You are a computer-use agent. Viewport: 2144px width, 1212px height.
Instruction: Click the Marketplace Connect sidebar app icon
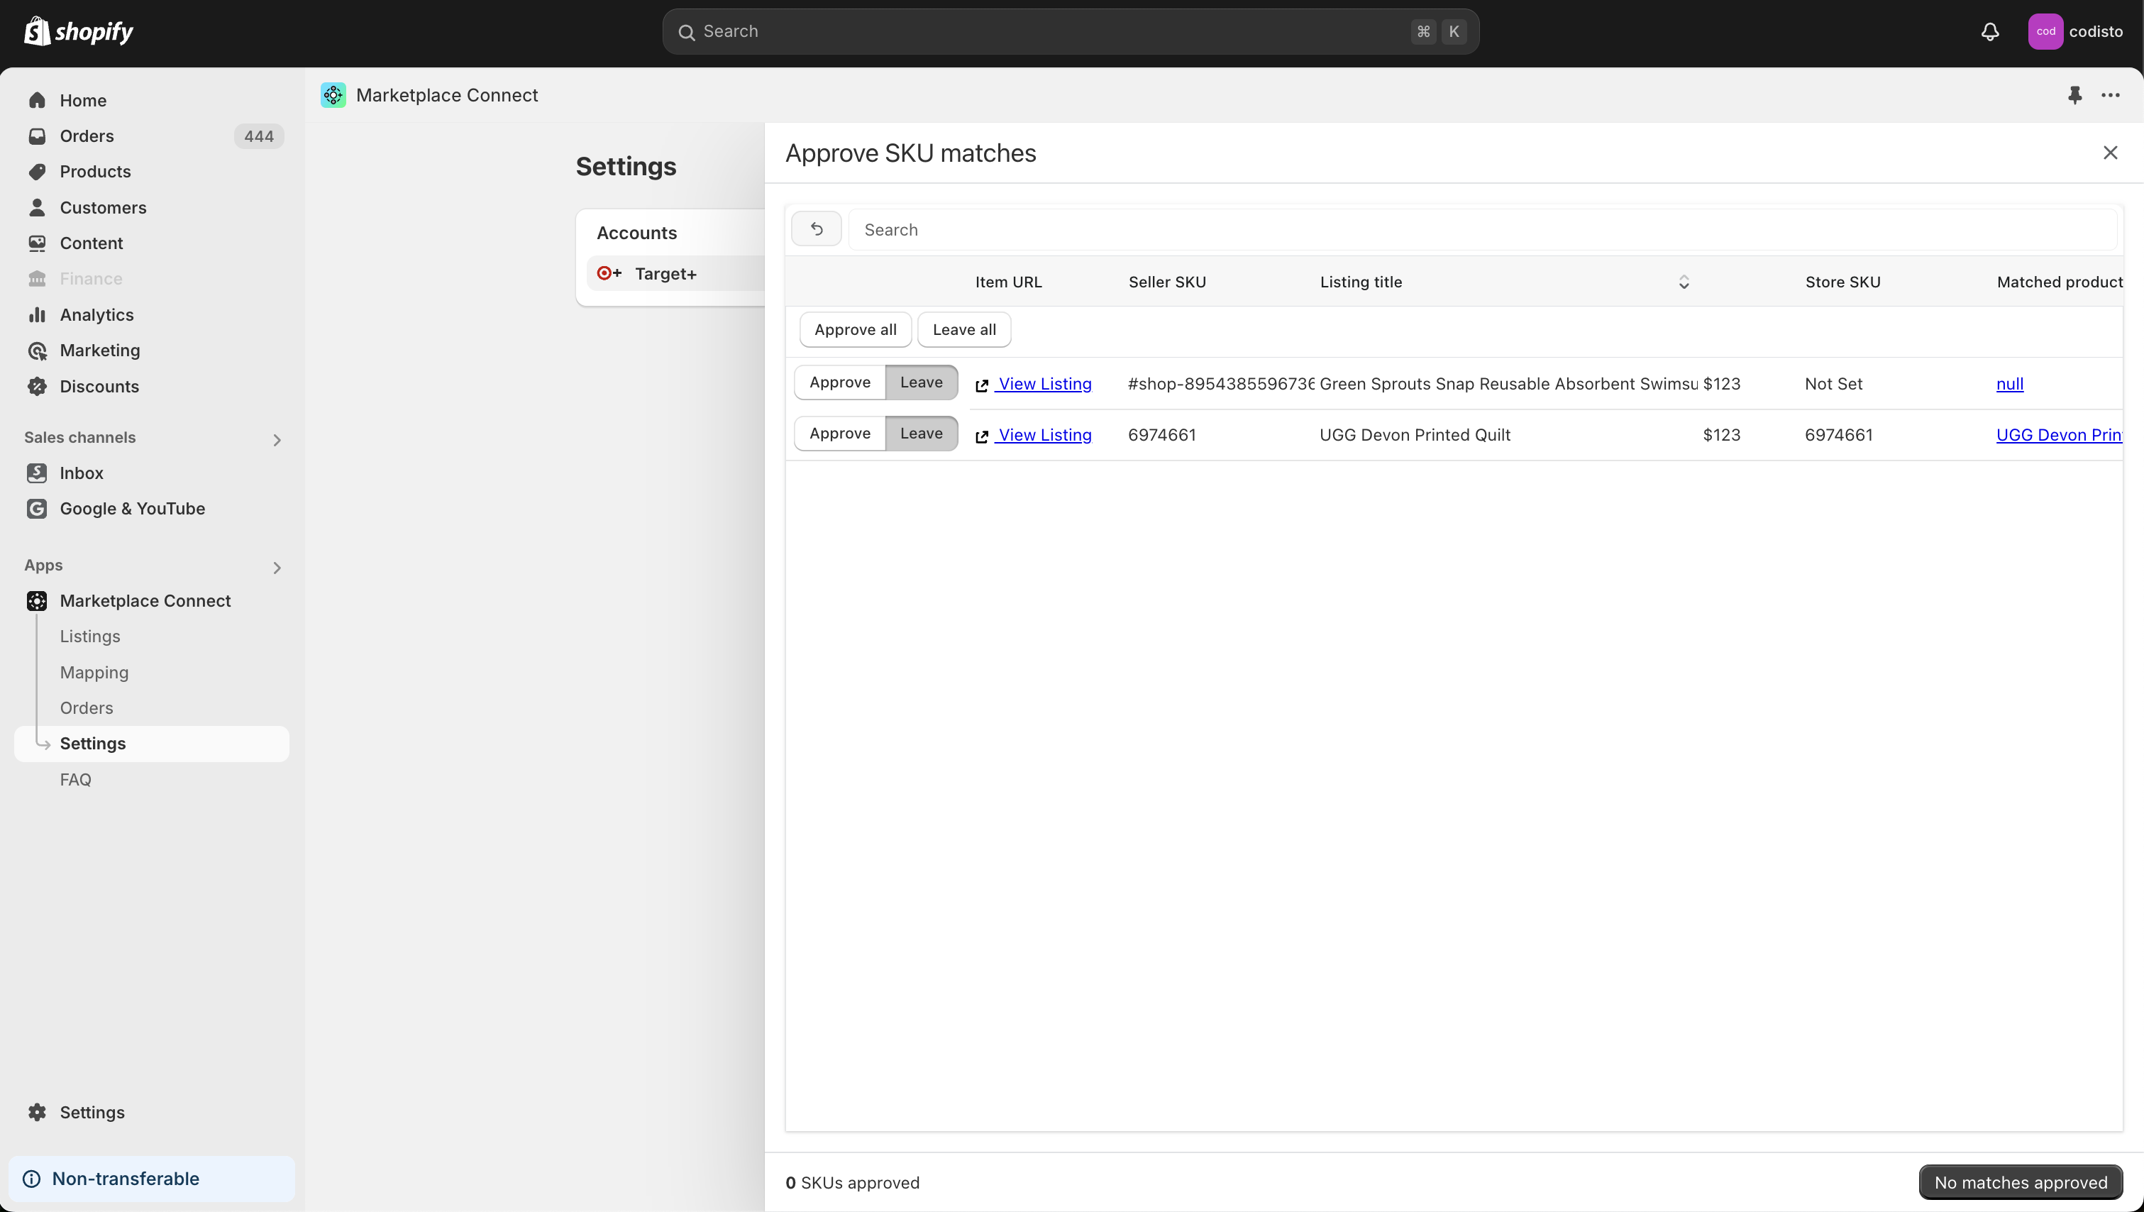coord(37,601)
